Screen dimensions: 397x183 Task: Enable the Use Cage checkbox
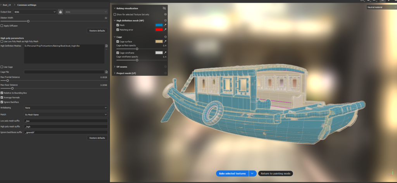click(2, 67)
